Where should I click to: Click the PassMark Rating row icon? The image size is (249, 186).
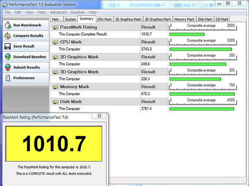point(56,27)
